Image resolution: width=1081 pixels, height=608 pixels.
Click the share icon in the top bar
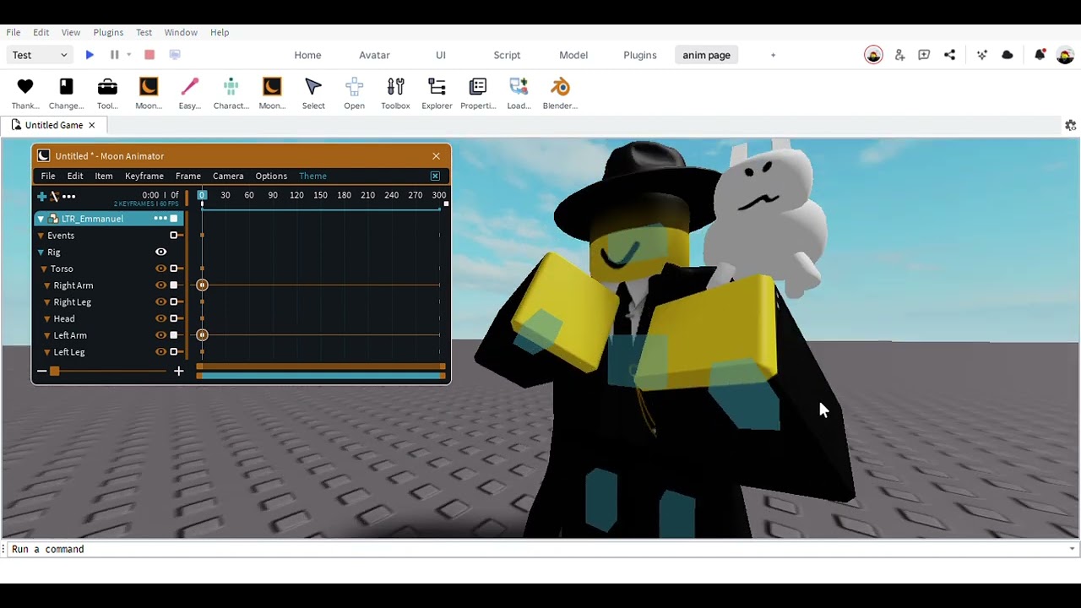point(949,55)
